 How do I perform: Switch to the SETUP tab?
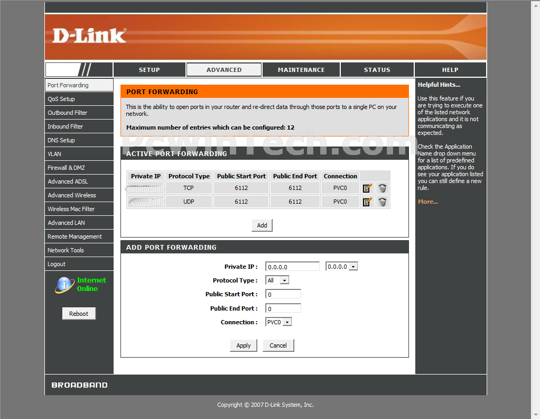click(x=149, y=70)
